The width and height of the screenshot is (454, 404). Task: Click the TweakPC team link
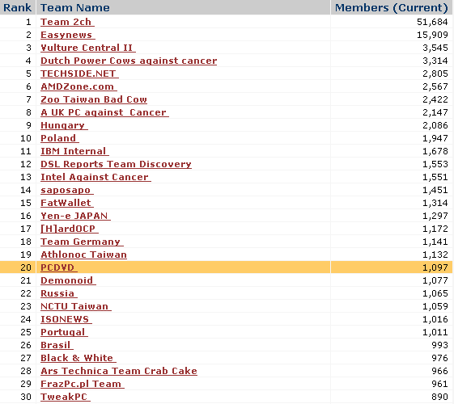(x=66, y=397)
